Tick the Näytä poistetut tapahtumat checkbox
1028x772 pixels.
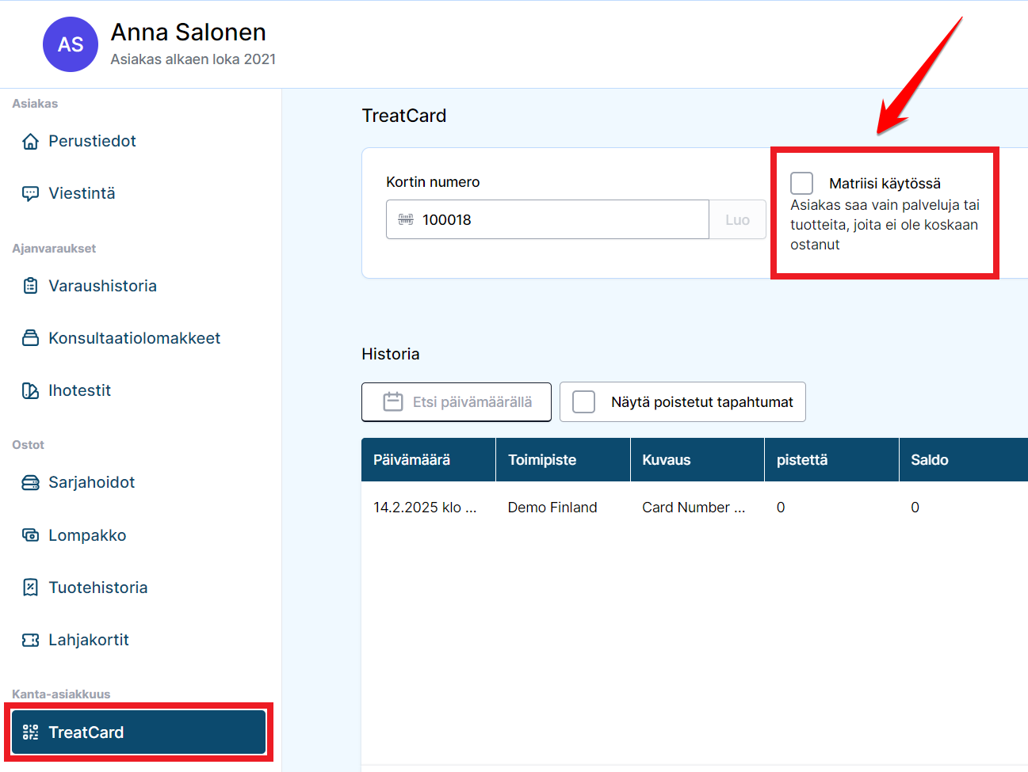(584, 401)
